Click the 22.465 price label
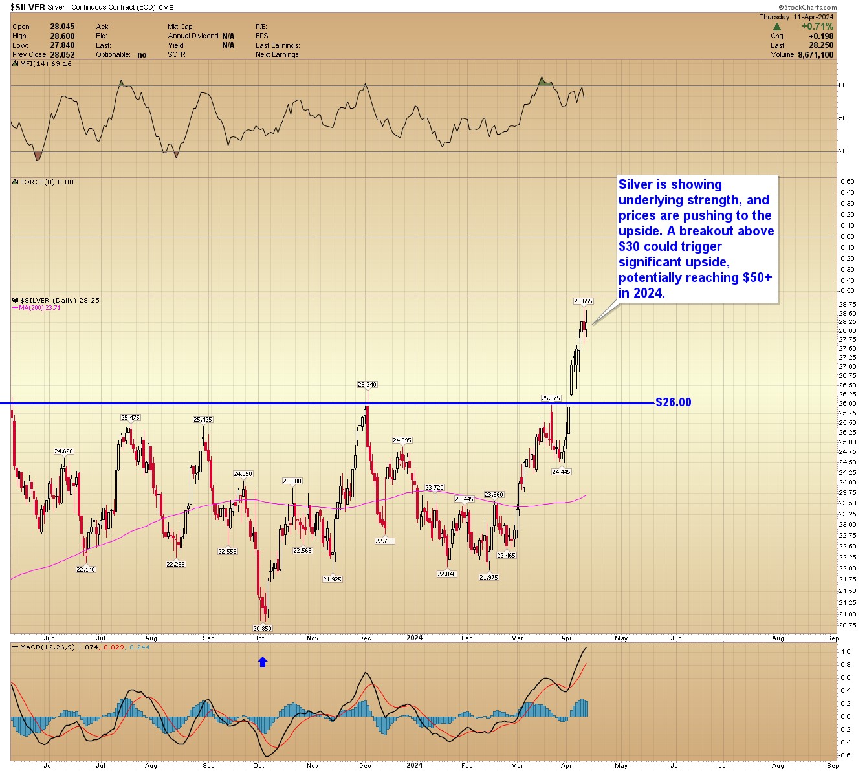The height and width of the screenshot is (771, 867). pos(506,556)
